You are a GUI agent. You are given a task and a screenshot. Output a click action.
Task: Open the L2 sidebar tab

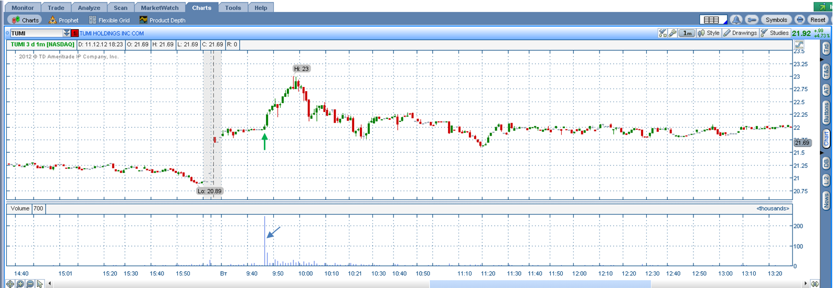click(826, 181)
